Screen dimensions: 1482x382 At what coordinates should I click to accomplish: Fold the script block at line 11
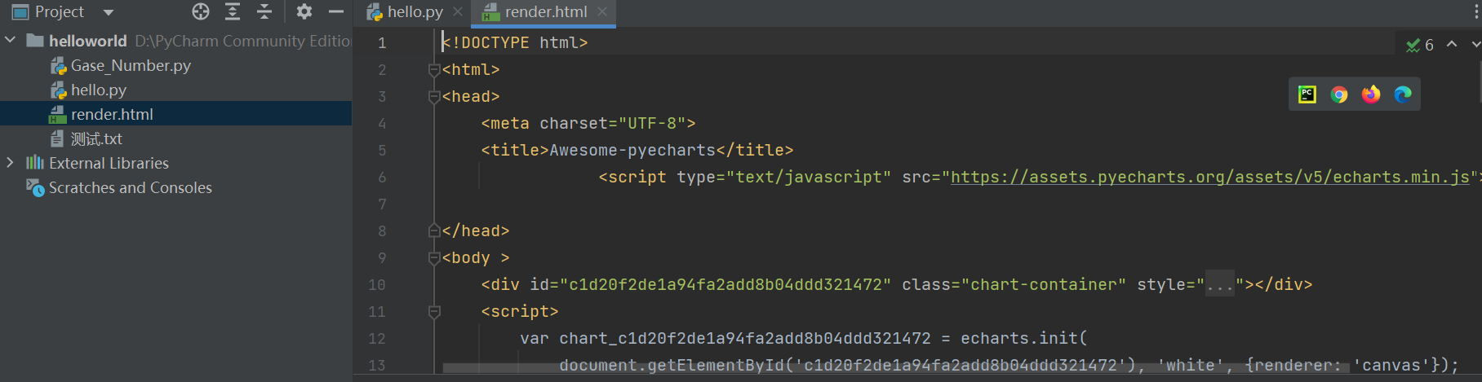pos(434,312)
